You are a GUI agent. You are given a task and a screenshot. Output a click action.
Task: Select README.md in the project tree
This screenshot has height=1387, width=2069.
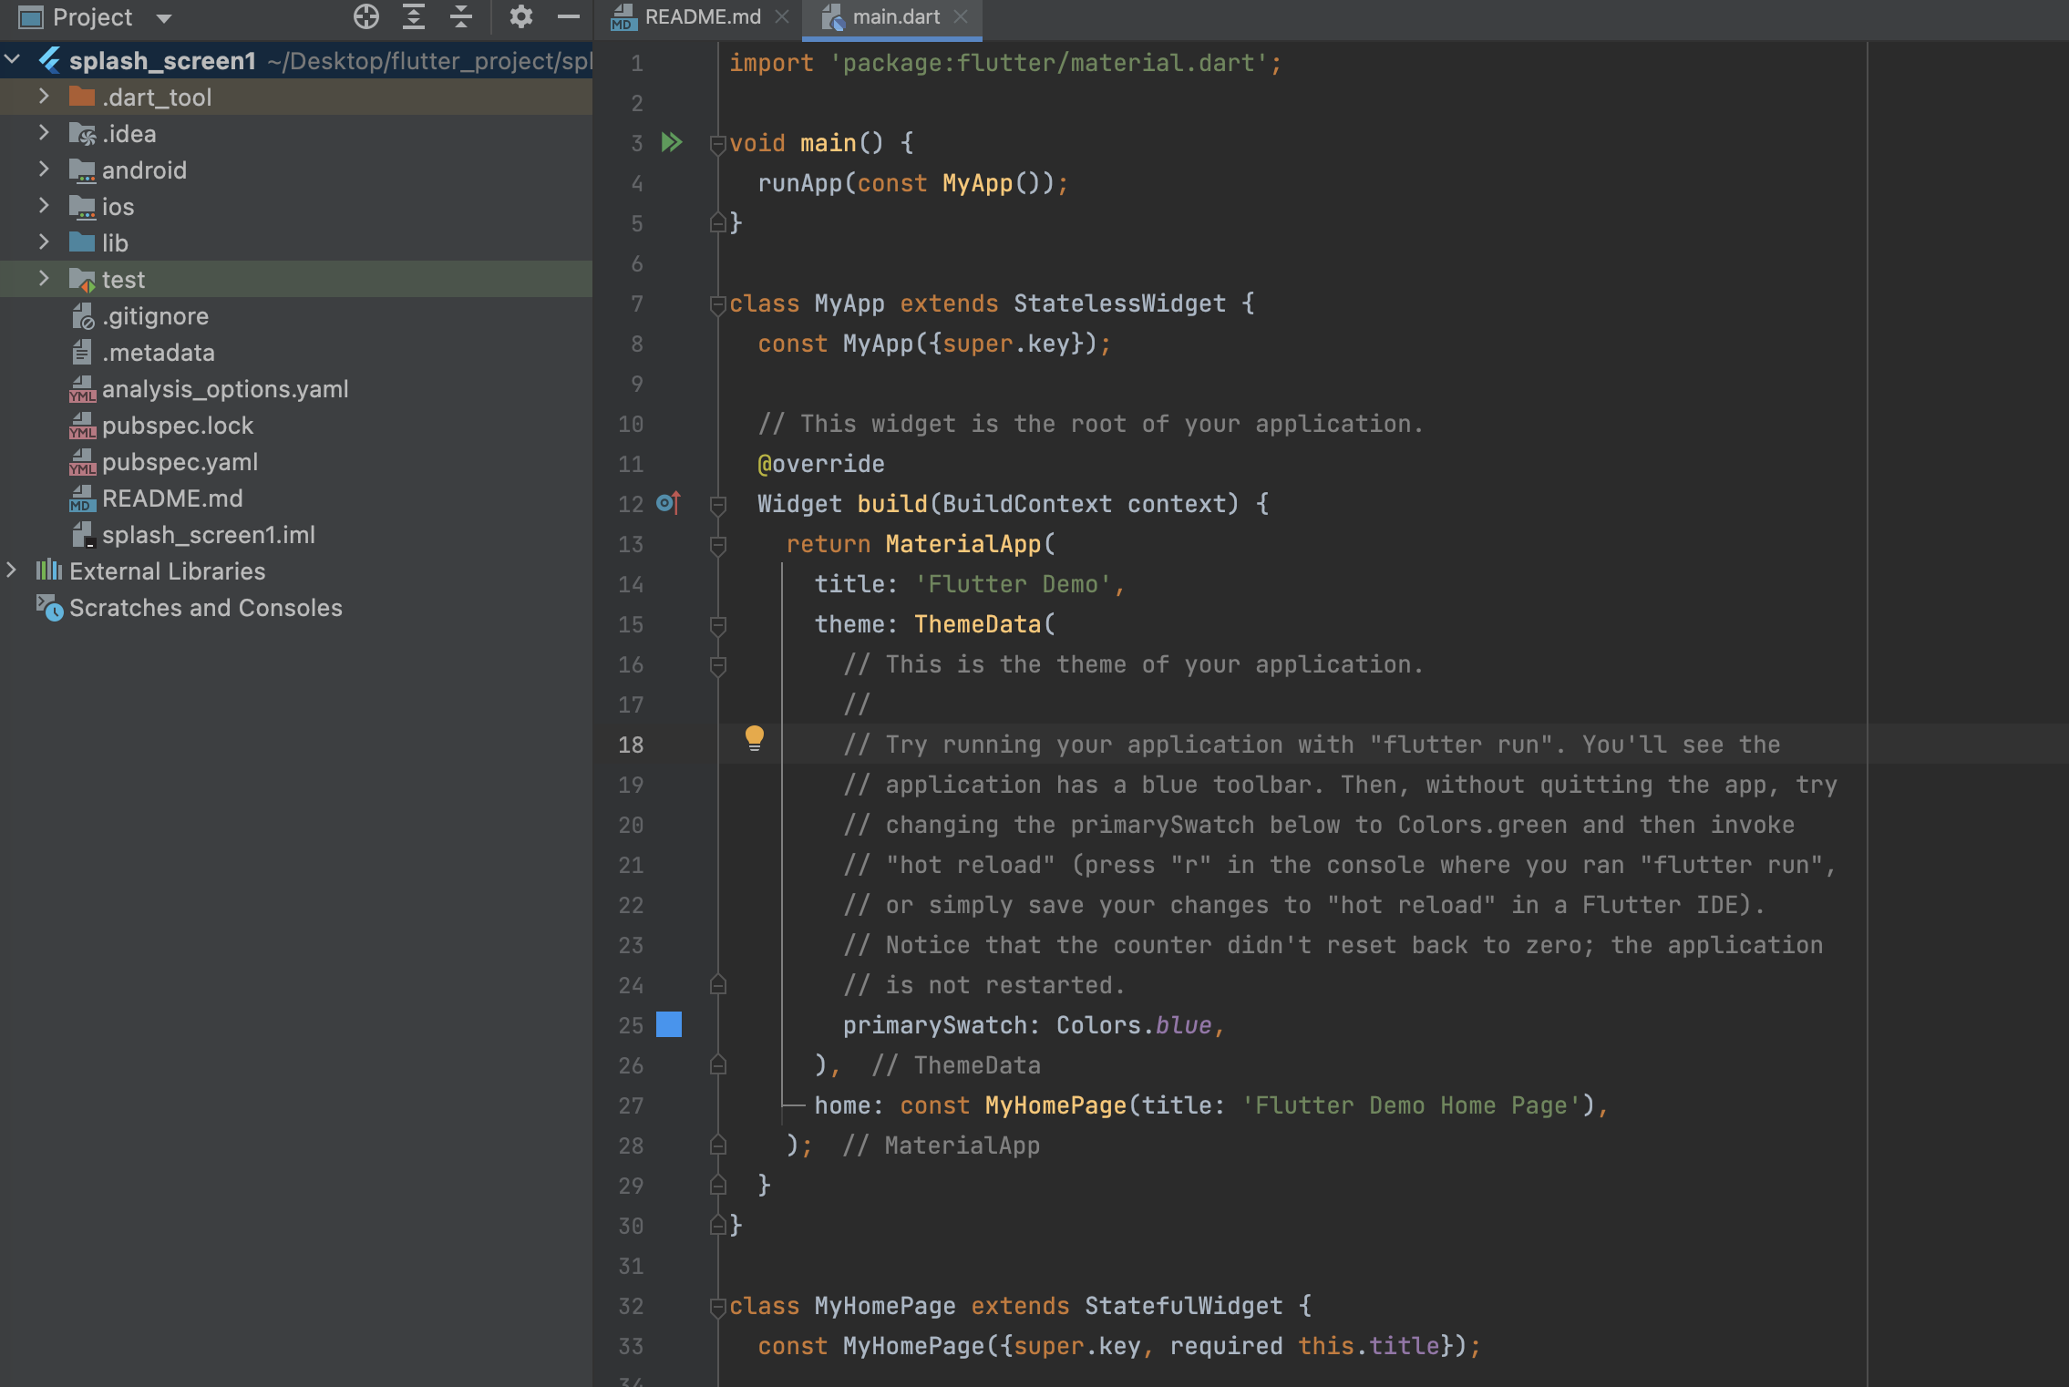pyautogui.click(x=172, y=498)
